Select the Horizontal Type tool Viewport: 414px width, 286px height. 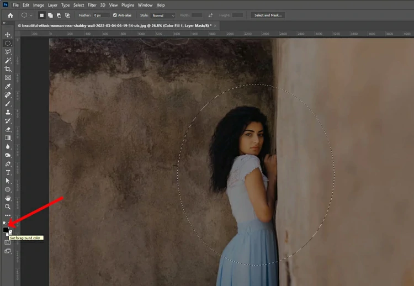8,172
